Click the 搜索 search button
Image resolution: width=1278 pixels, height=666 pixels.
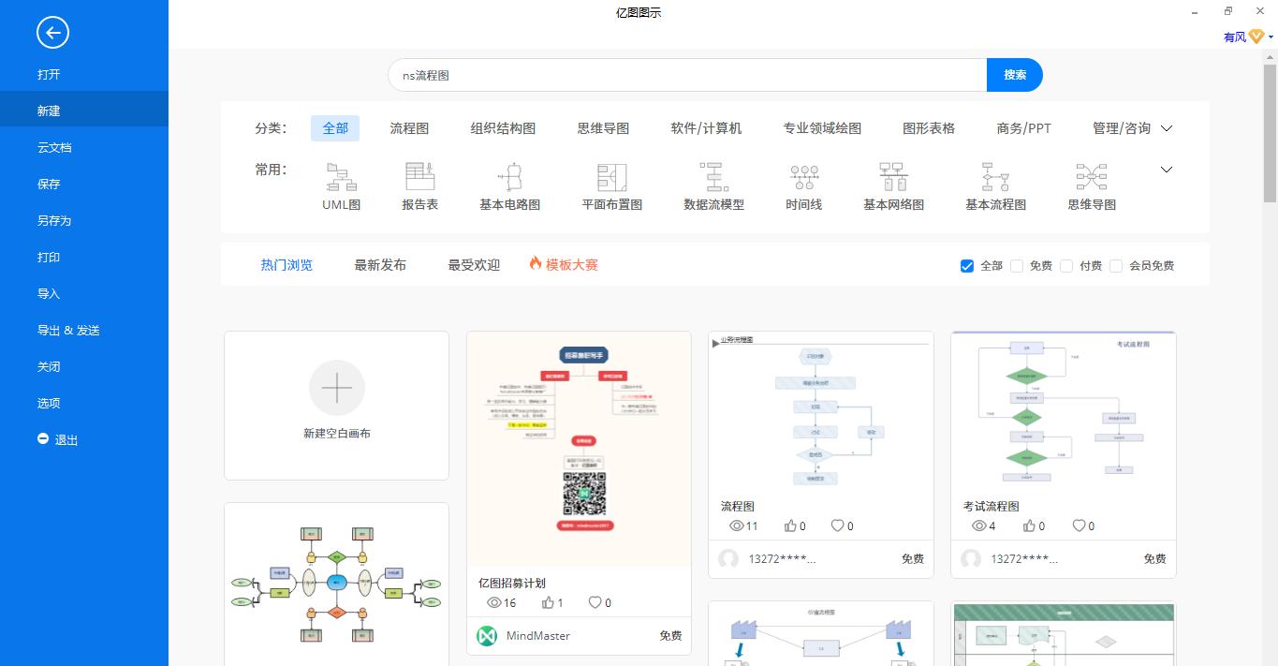[1015, 74]
